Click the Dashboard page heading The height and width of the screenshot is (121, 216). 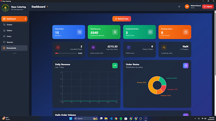[x=38, y=7]
